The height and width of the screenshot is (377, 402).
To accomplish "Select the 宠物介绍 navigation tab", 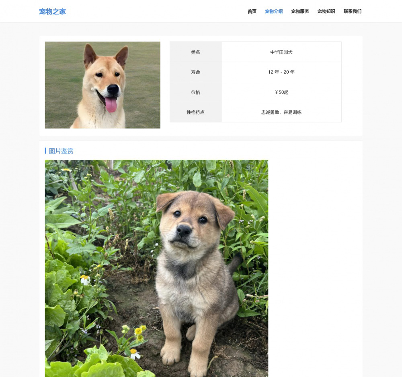I will pyautogui.click(x=273, y=11).
